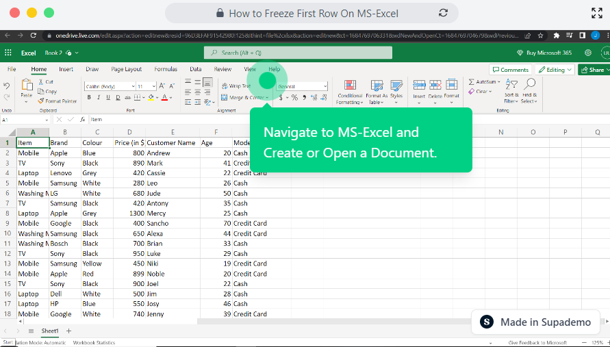Toggle bottom align for the cell
This screenshot has width=610, height=347.
point(207,82)
